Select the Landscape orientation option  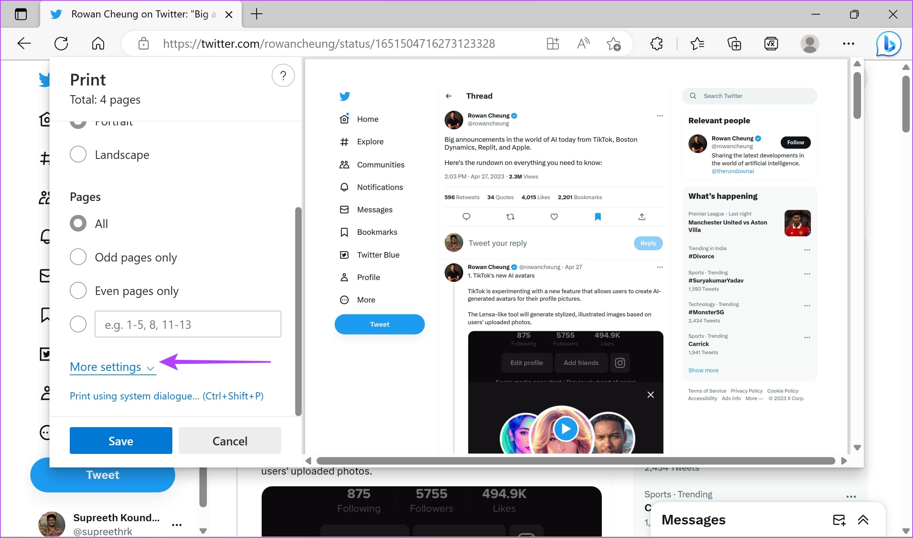[109, 155]
